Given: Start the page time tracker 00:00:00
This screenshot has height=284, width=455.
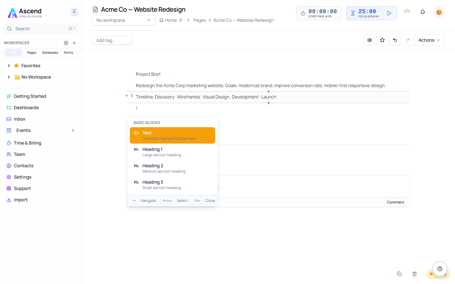Looking at the screenshot, I should [318, 13].
